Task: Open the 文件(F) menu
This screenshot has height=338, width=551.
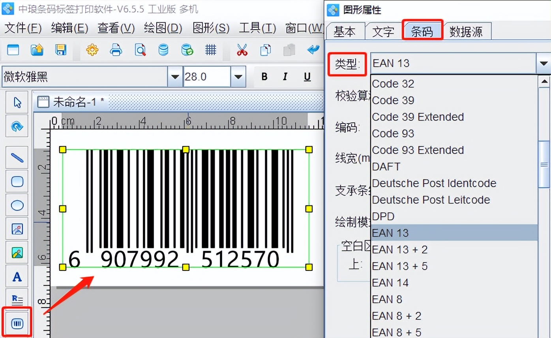Action: 23,28
